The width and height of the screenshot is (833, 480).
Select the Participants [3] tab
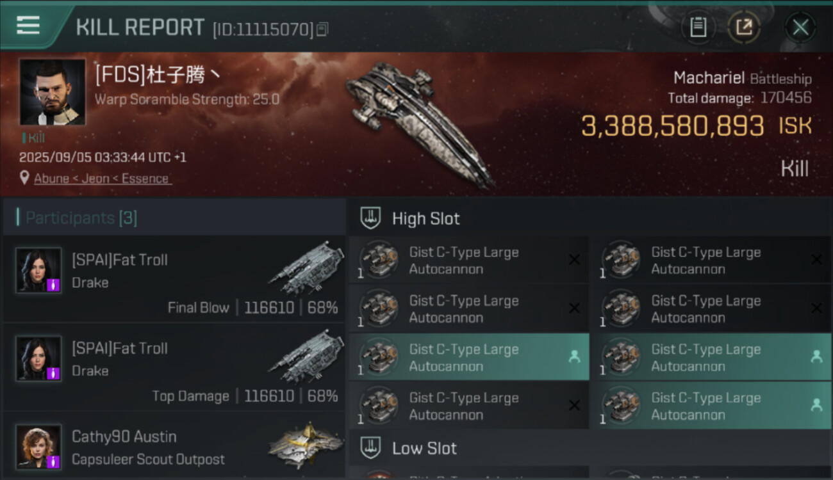click(81, 218)
